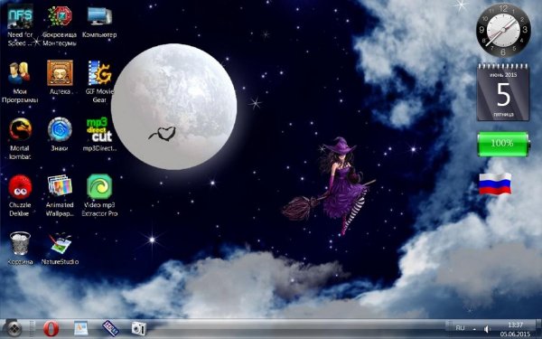The width and height of the screenshot is (542, 339).
Task: Show hidden tray icons arrow
Action: (474, 329)
